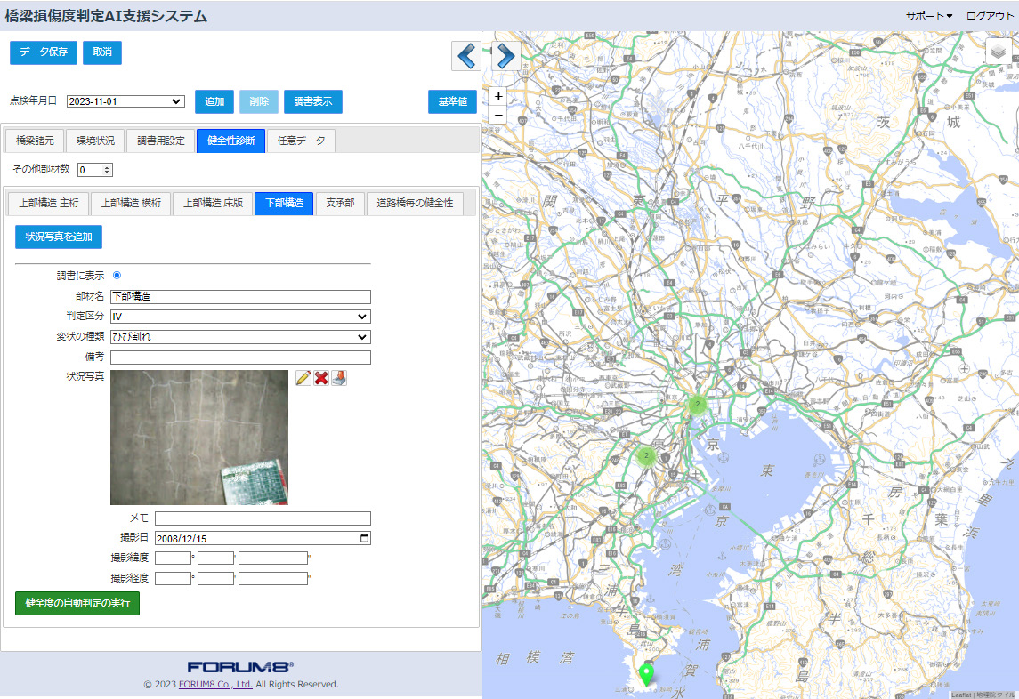
Task: Open the date picker calendar icon
Action: click(365, 538)
